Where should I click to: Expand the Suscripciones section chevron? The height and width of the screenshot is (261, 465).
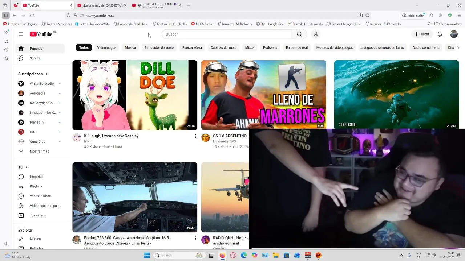46,74
